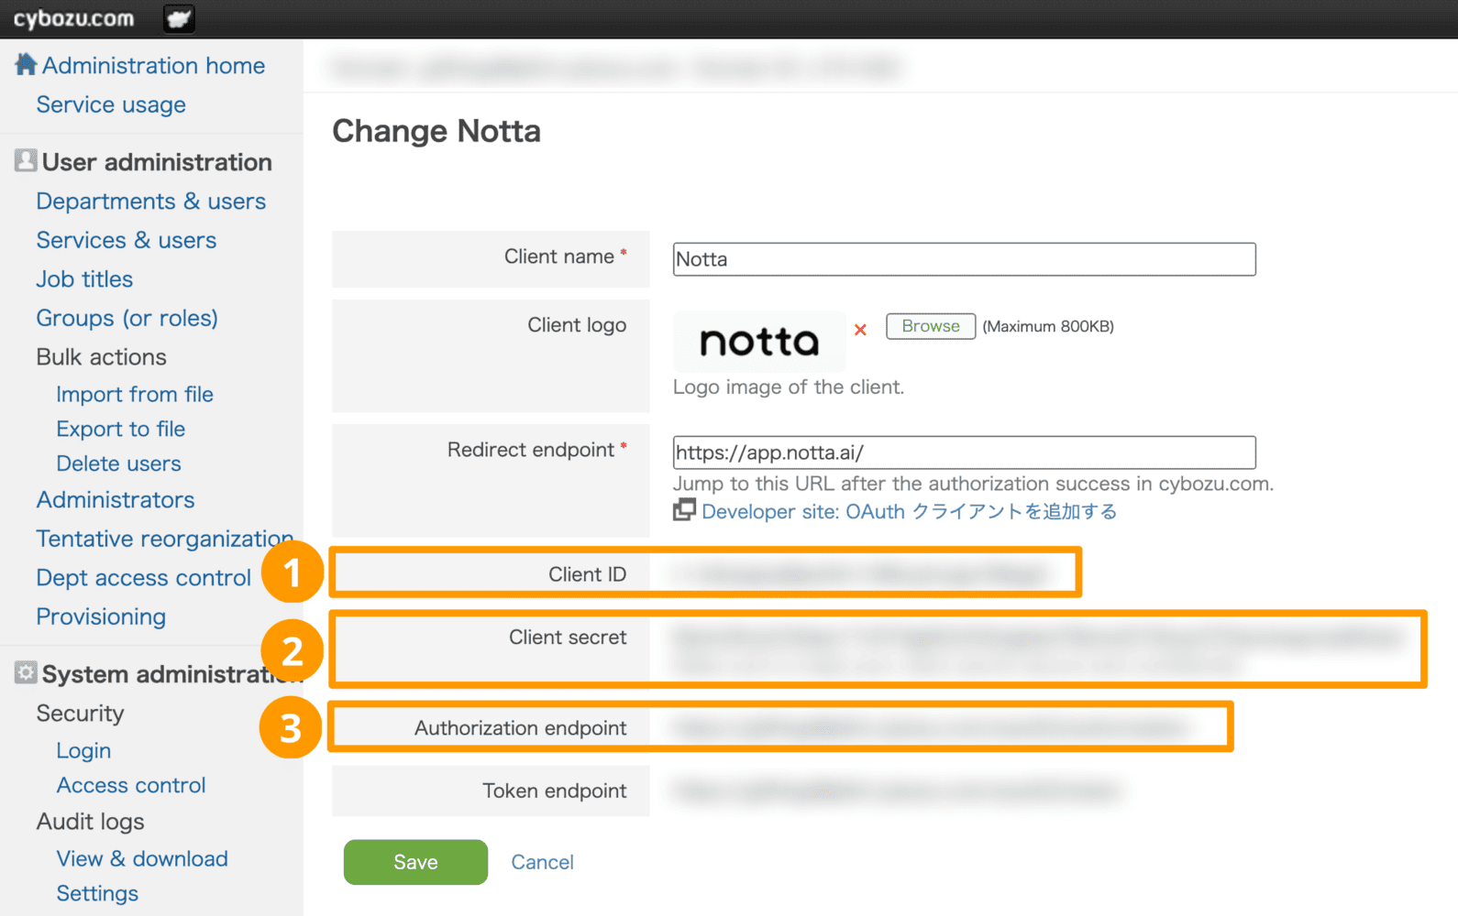Open View & download audit logs
The width and height of the screenshot is (1458, 916).
click(142, 858)
